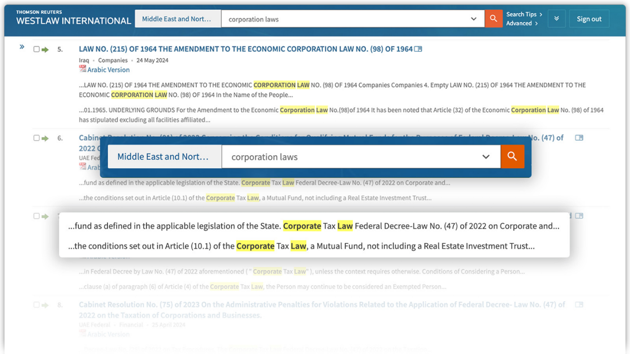
Task: Open Law No. (215) of 1964 result title
Action: [246, 49]
